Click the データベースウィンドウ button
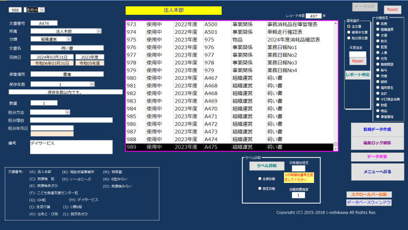The height and width of the screenshot is (230, 408). [x=369, y=202]
